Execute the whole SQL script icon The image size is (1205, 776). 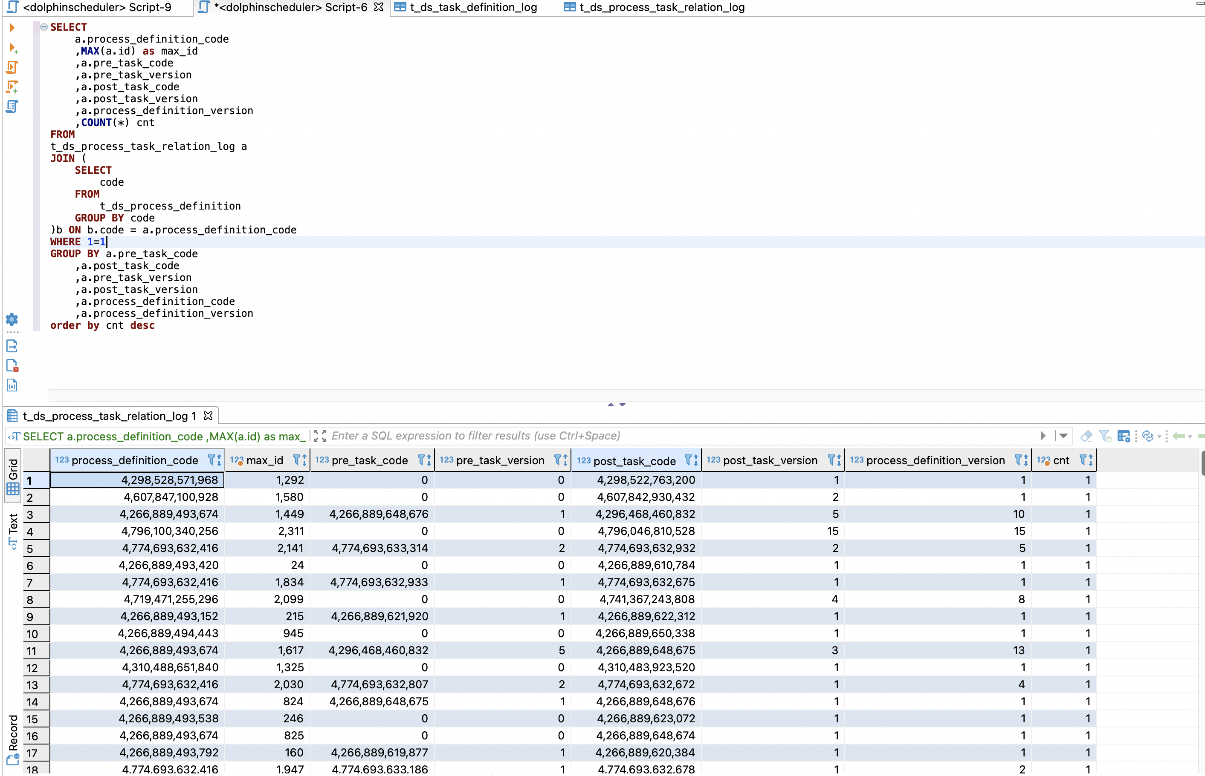13,66
